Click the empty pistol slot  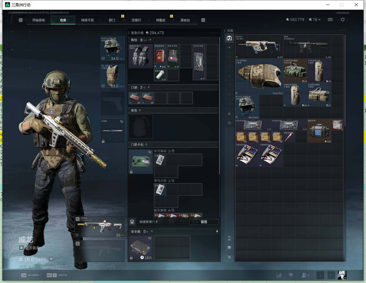112,103
